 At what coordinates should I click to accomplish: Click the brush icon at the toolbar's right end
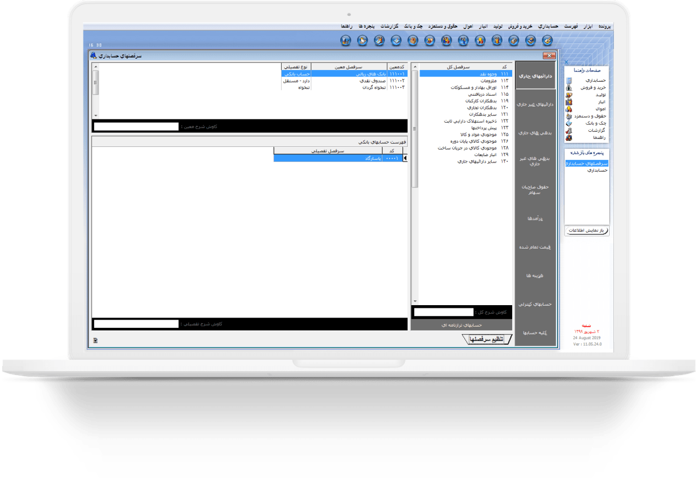(547, 40)
